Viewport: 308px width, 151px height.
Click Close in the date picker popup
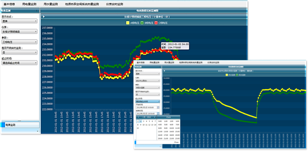(x=176, y=142)
